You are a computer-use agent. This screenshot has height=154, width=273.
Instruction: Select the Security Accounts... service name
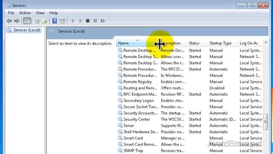pyautogui.click(x=140, y=113)
